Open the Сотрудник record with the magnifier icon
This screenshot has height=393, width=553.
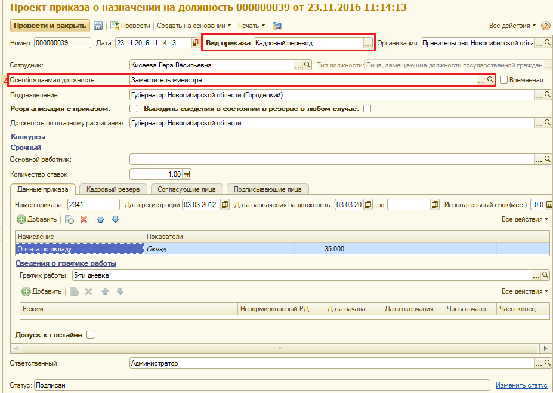coord(307,65)
